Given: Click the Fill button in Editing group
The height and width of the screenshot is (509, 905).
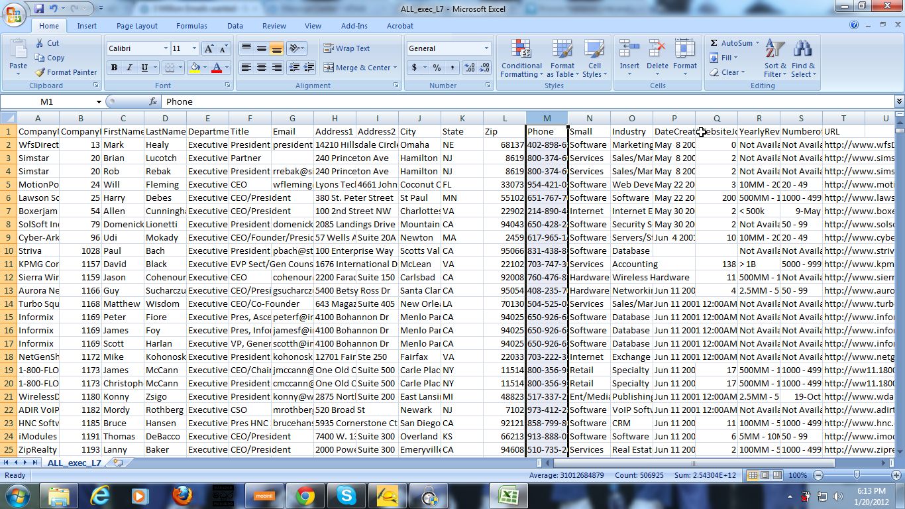Looking at the screenshot, I should point(725,58).
